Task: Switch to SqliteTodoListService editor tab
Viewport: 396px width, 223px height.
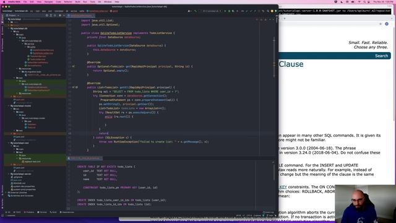Action: coord(81,15)
